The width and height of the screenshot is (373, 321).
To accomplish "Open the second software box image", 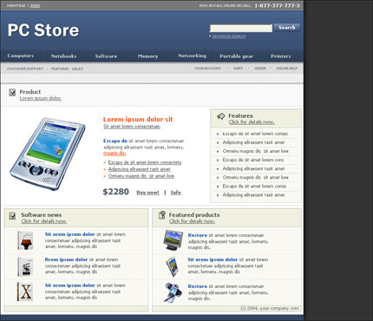I will [25, 266].
